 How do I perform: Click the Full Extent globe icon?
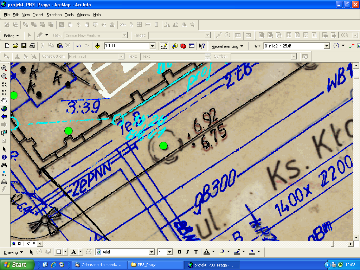pyautogui.click(x=4, y=108)
